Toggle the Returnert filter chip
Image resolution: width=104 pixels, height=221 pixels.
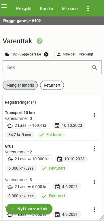[x=52, y=85]
